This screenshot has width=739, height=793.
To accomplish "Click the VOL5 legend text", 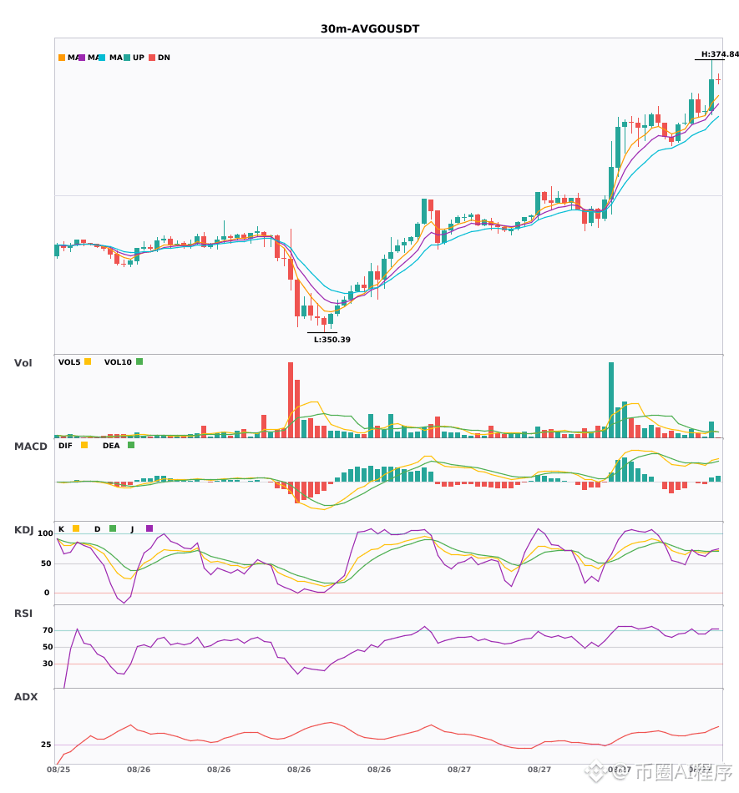I will point(69,362).
